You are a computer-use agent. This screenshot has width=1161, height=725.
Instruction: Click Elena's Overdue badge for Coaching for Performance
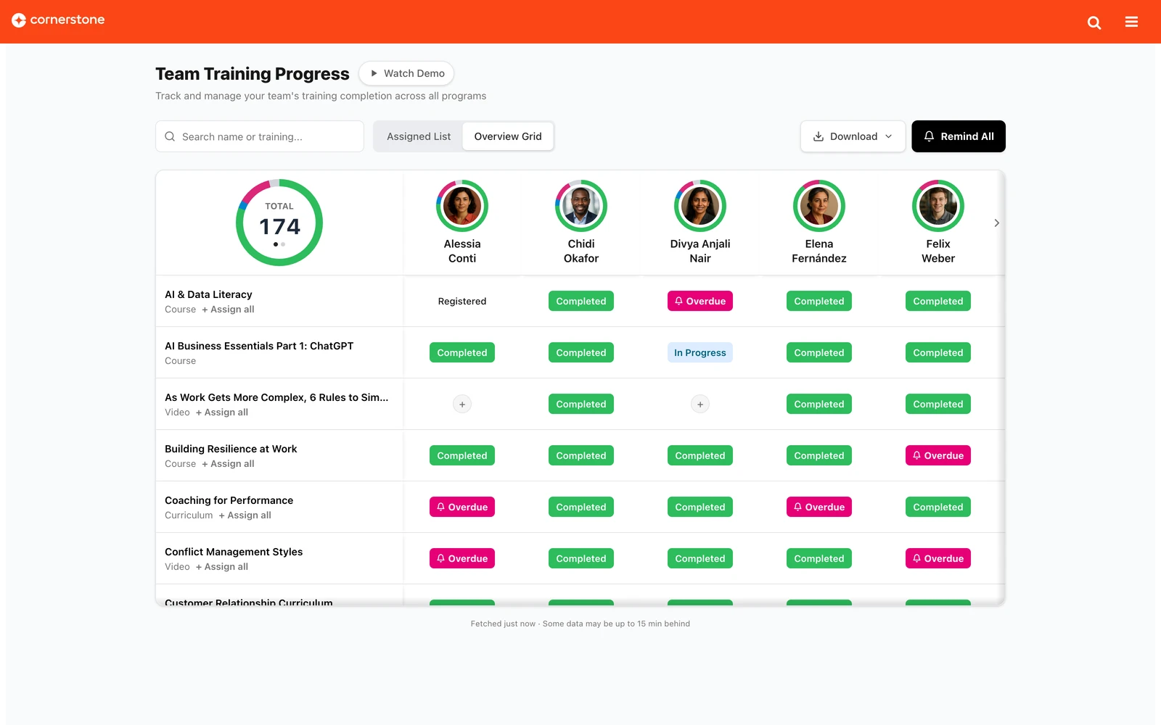[x=819, y=507]
